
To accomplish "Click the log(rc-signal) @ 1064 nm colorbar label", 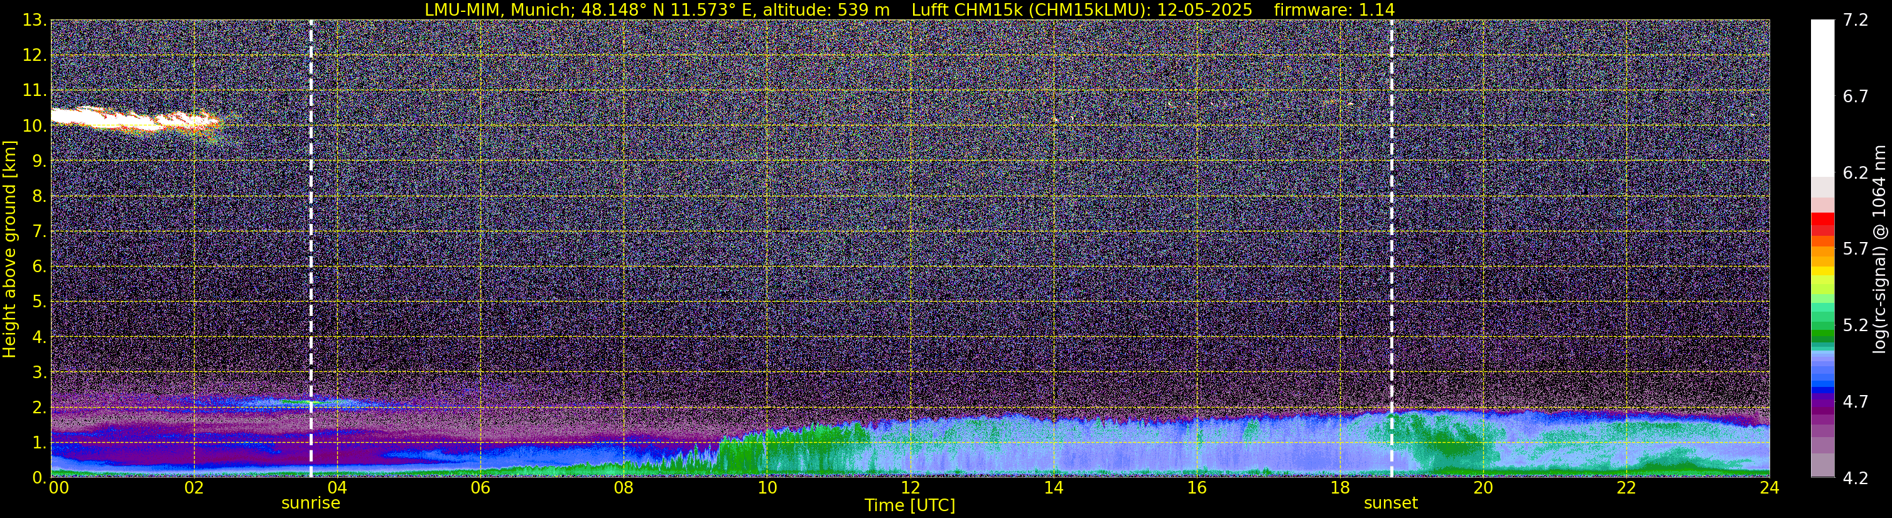I will click(x=1879, y=249).
